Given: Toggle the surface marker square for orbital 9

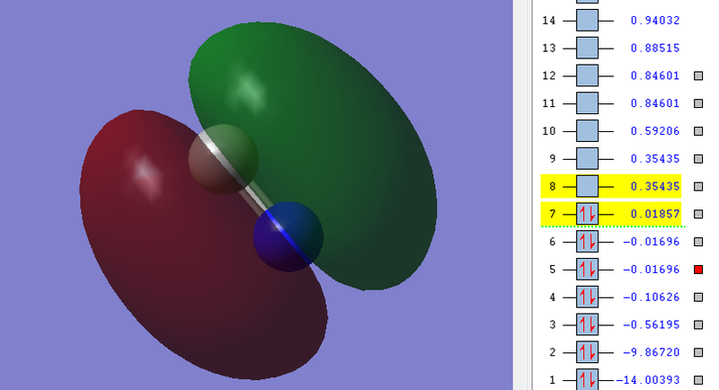Looking at the screenshot, I should coord(698,158).
